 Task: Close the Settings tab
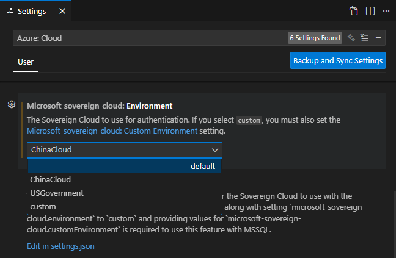point(62,11)
